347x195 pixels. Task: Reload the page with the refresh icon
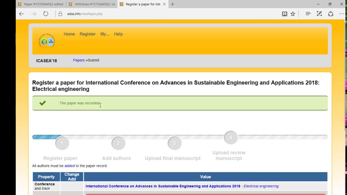point(46,14)
